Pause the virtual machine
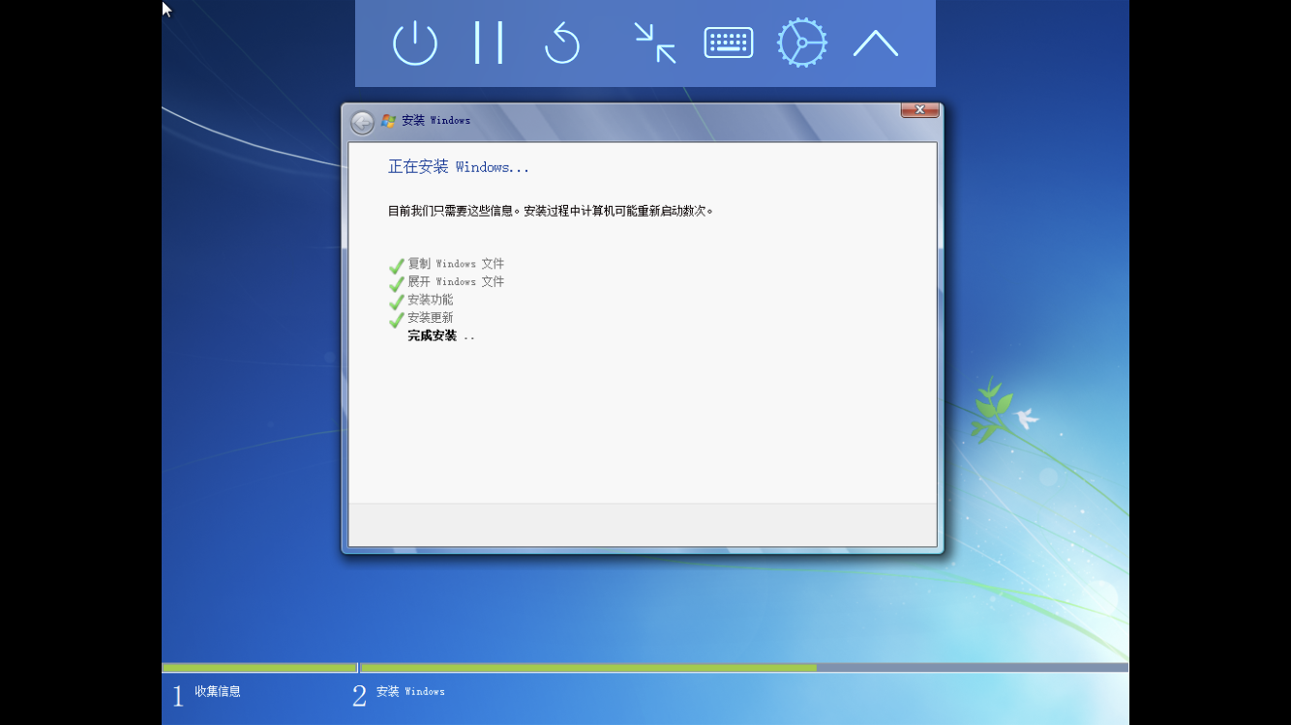This screenshot has height=725, width=1291. coord(489,43)
